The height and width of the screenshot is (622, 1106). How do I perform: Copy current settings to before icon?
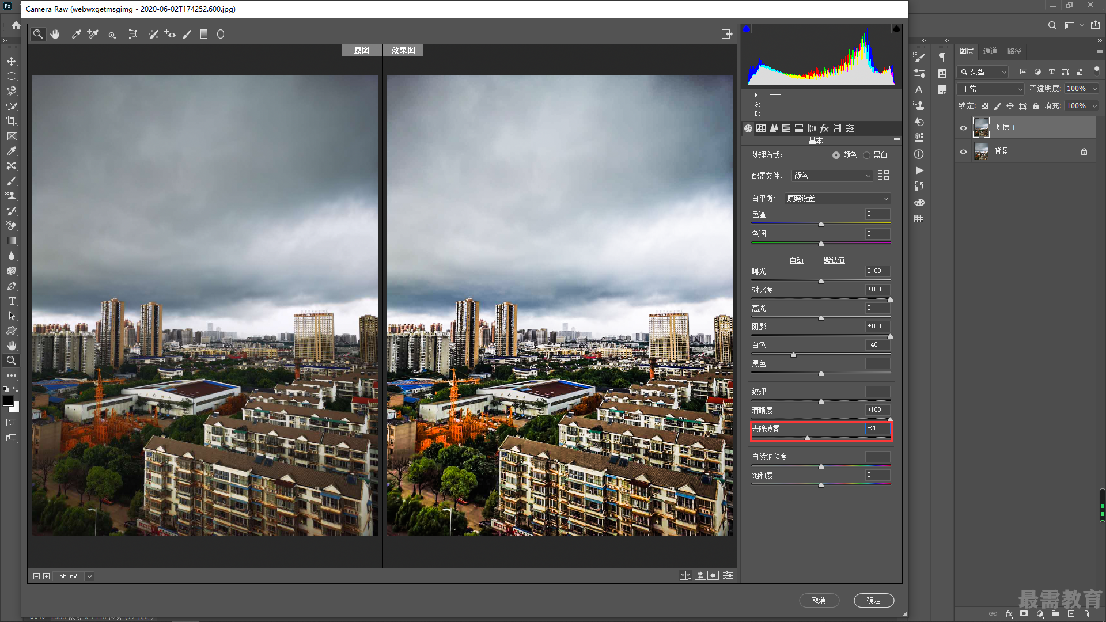[713, 575]
